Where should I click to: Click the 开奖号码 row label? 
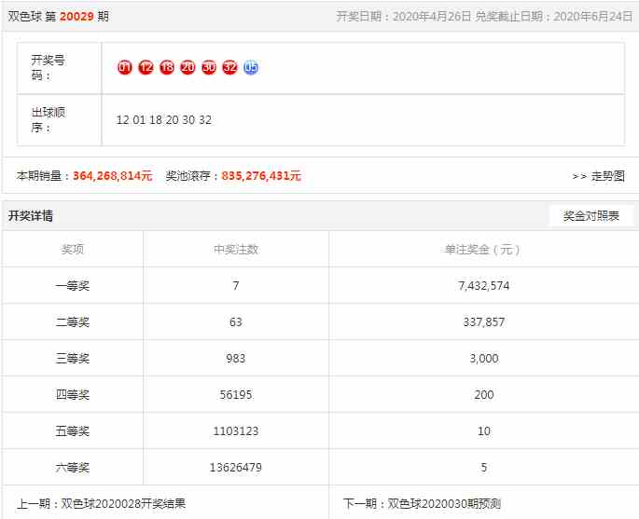49,68
